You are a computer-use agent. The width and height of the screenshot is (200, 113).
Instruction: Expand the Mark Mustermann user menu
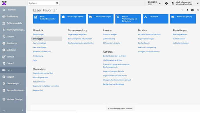pos(198,3)
